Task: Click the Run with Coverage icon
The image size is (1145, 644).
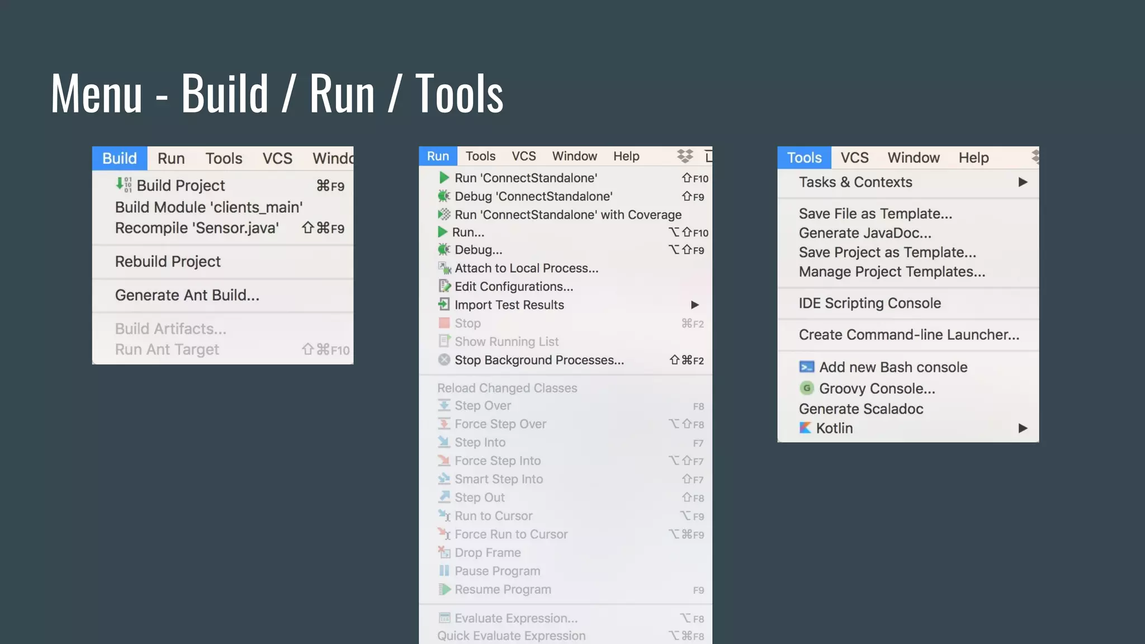Action: [444, 215]
